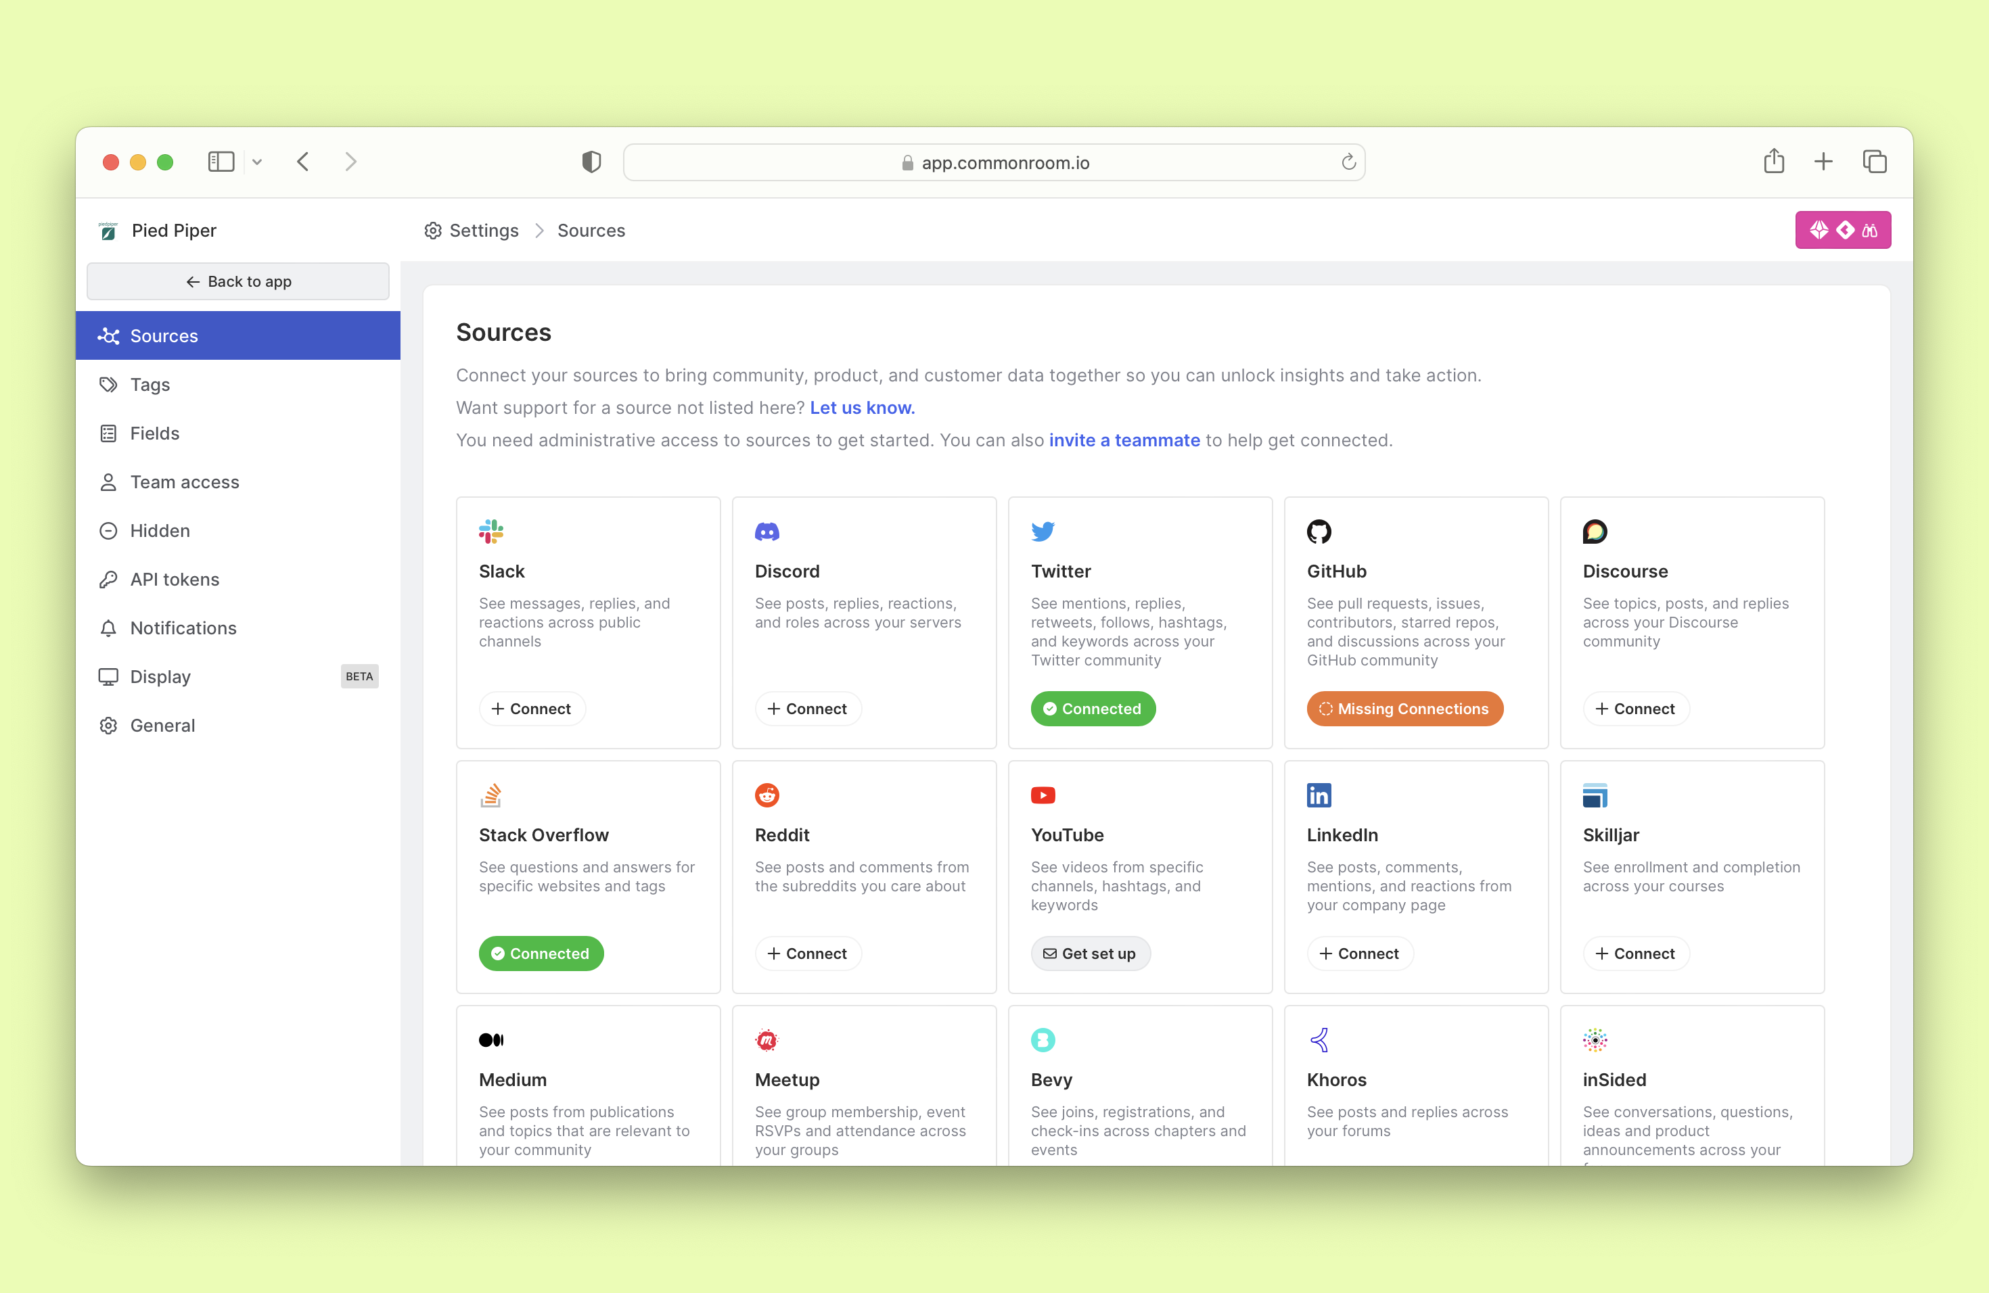
Task: Click the GitHub octocat icon
Action: click(x=1319, y=532)
